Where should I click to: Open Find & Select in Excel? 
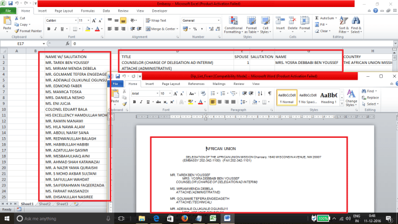pyautogui.click(x=356, y=25)
